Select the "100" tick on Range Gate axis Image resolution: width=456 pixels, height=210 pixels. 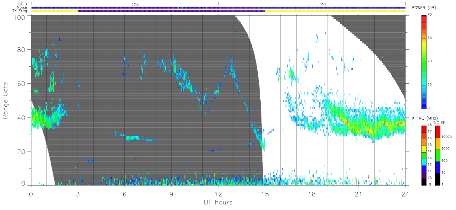tap(20, 17)
